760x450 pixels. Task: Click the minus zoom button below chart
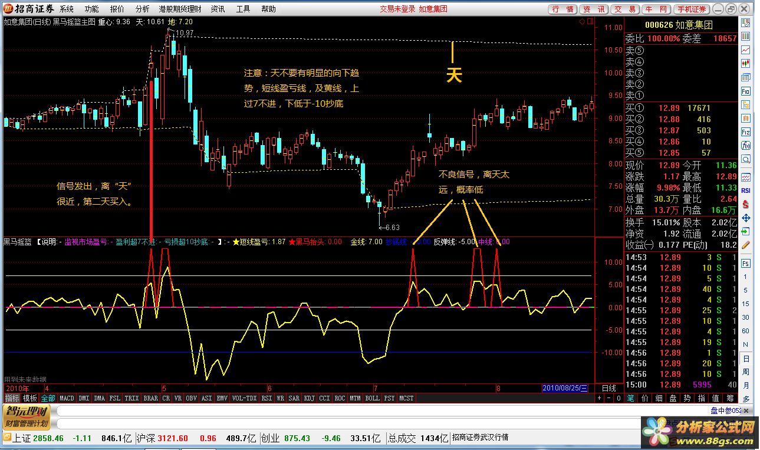[609, 398]
